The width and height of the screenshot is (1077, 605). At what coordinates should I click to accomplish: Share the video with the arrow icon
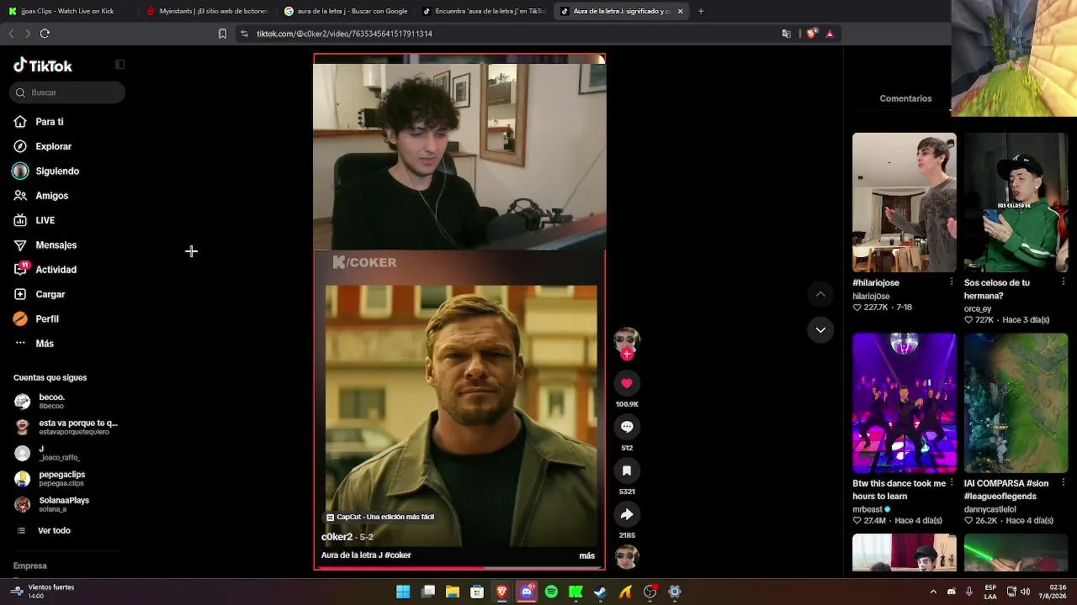[627, 514]
